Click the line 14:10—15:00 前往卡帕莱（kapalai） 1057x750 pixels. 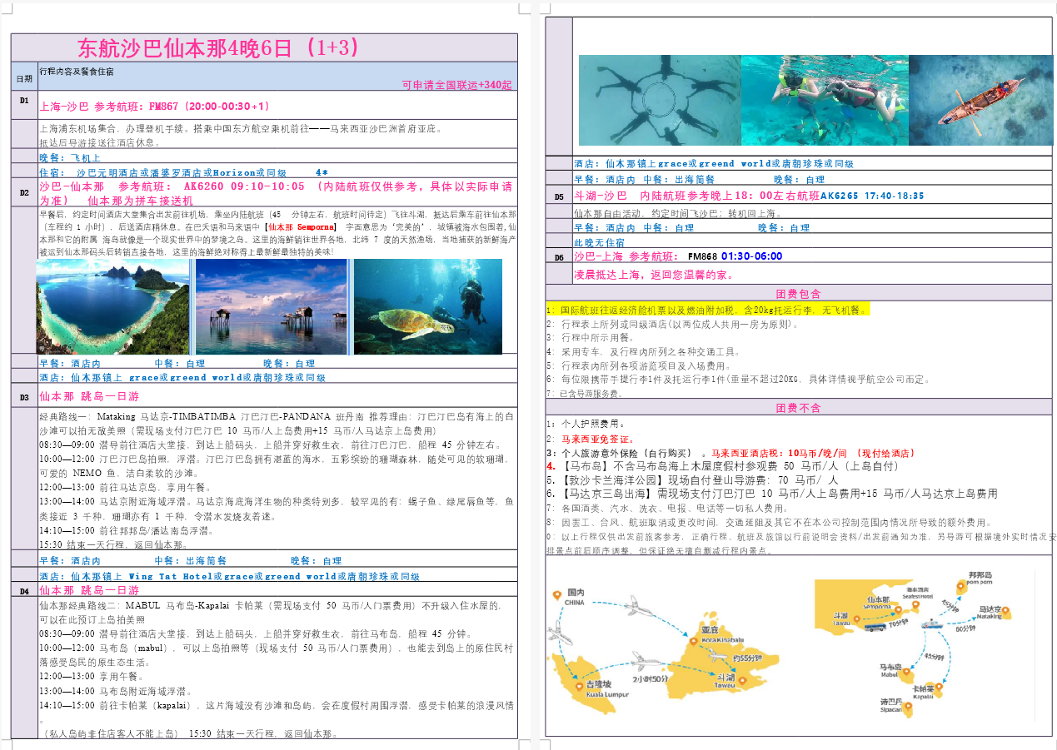(276, 711)
